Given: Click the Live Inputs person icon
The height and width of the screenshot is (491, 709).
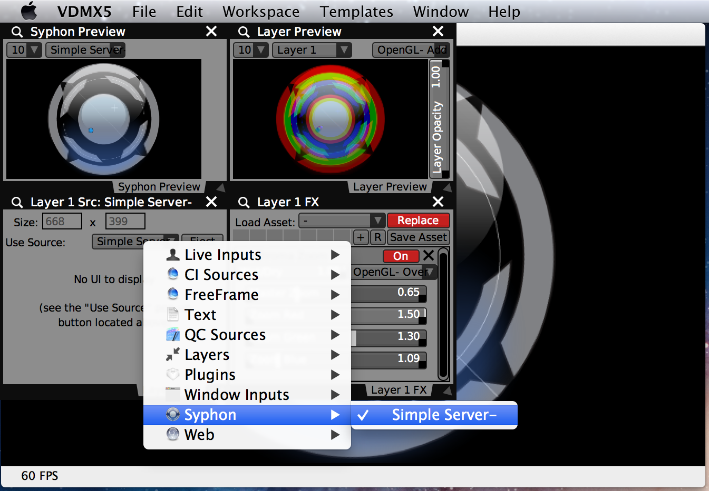Looking at the screenshot, I should click(x=172, y=255).
